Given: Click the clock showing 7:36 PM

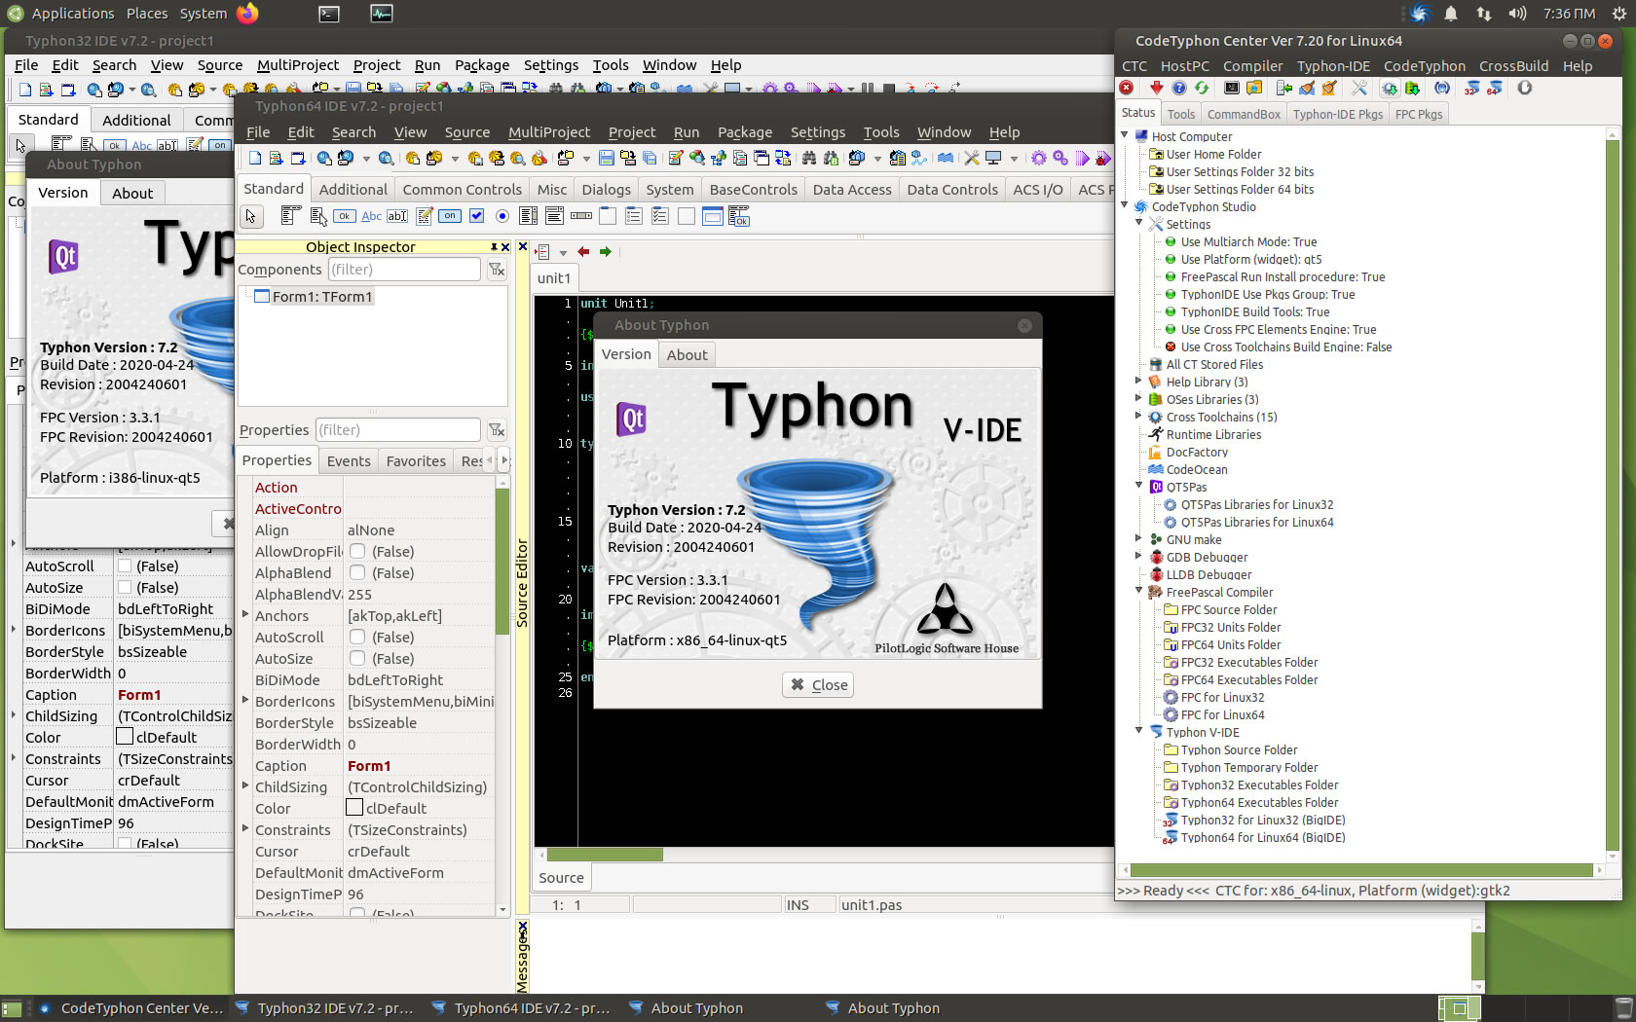Looking at the screenshot, I should 1569,14.
